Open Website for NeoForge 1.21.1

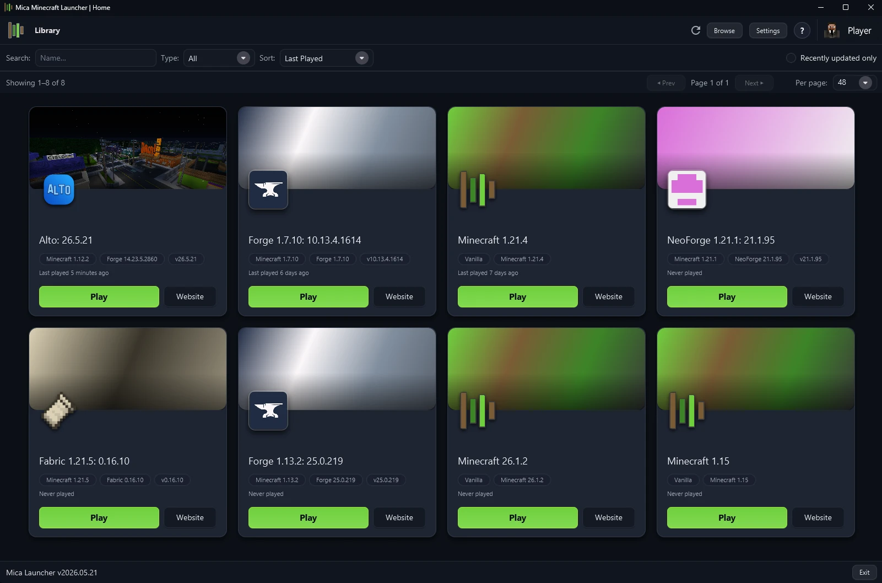coord(818,296)
